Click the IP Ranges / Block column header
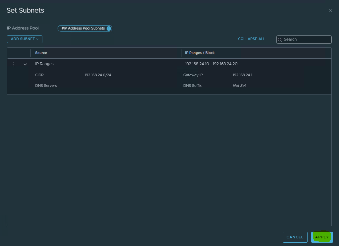339x246 pixels. click(200, 53)
